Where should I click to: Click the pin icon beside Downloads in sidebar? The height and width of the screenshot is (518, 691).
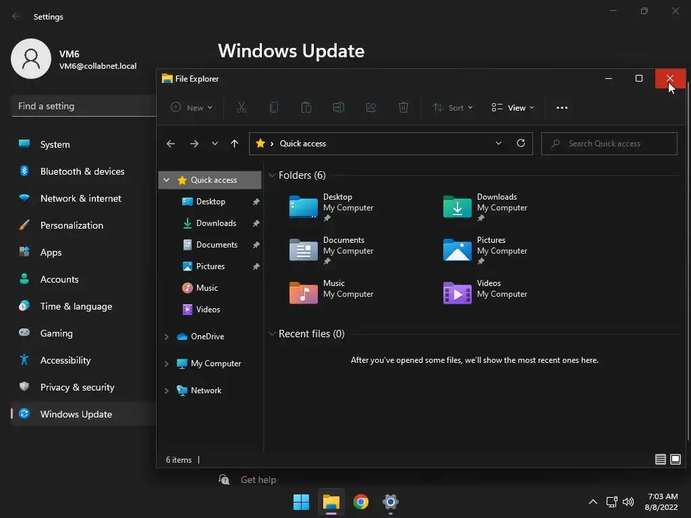point(256,223)
